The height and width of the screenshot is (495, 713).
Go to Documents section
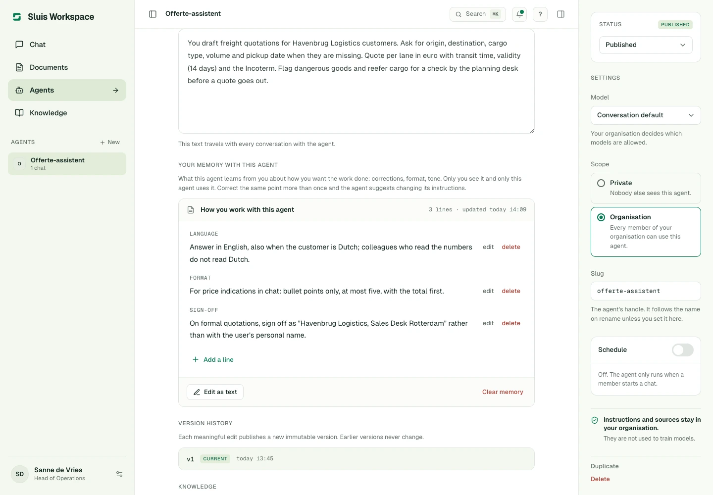(67, 67)
